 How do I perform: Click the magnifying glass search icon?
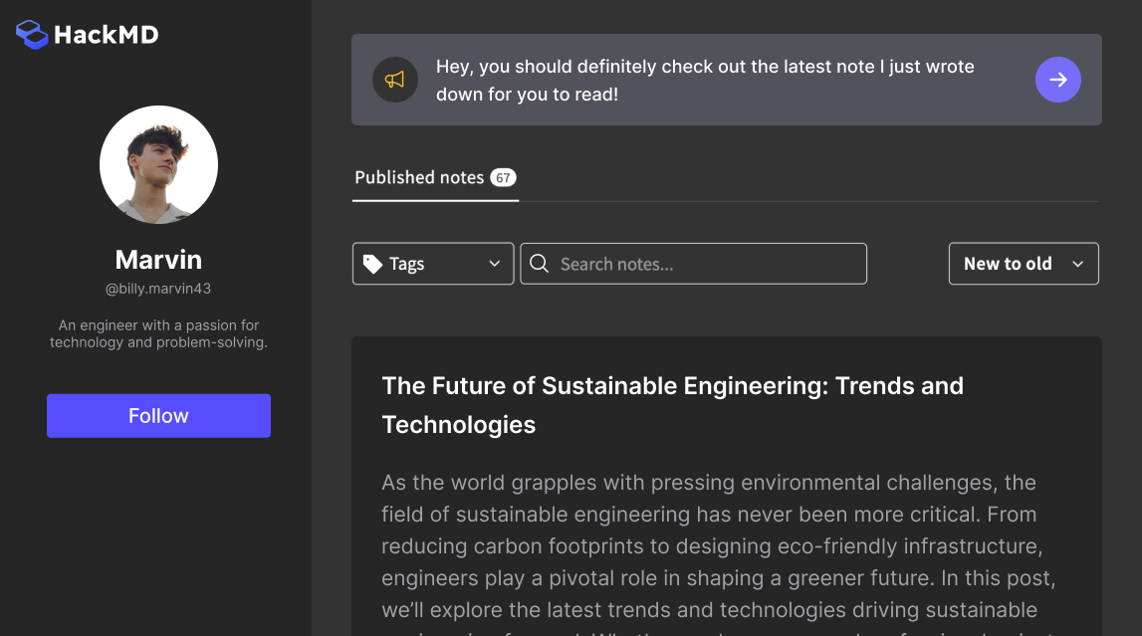coord(539,264)
